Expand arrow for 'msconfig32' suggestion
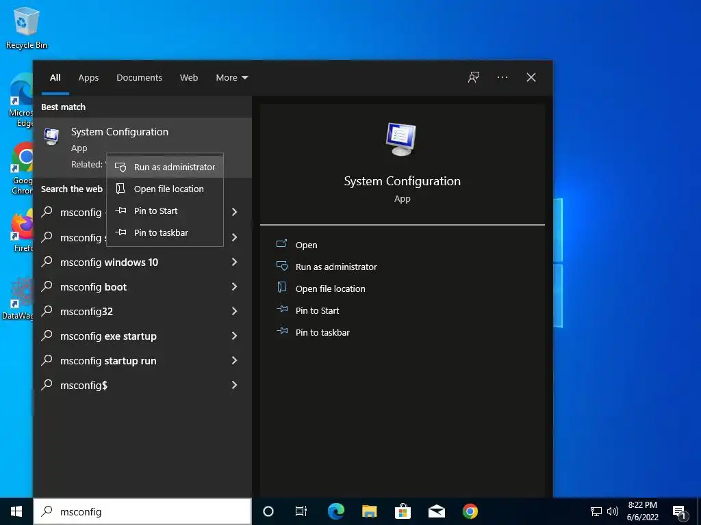This screenshot has height=525, width=701. [x=234, y=311]
